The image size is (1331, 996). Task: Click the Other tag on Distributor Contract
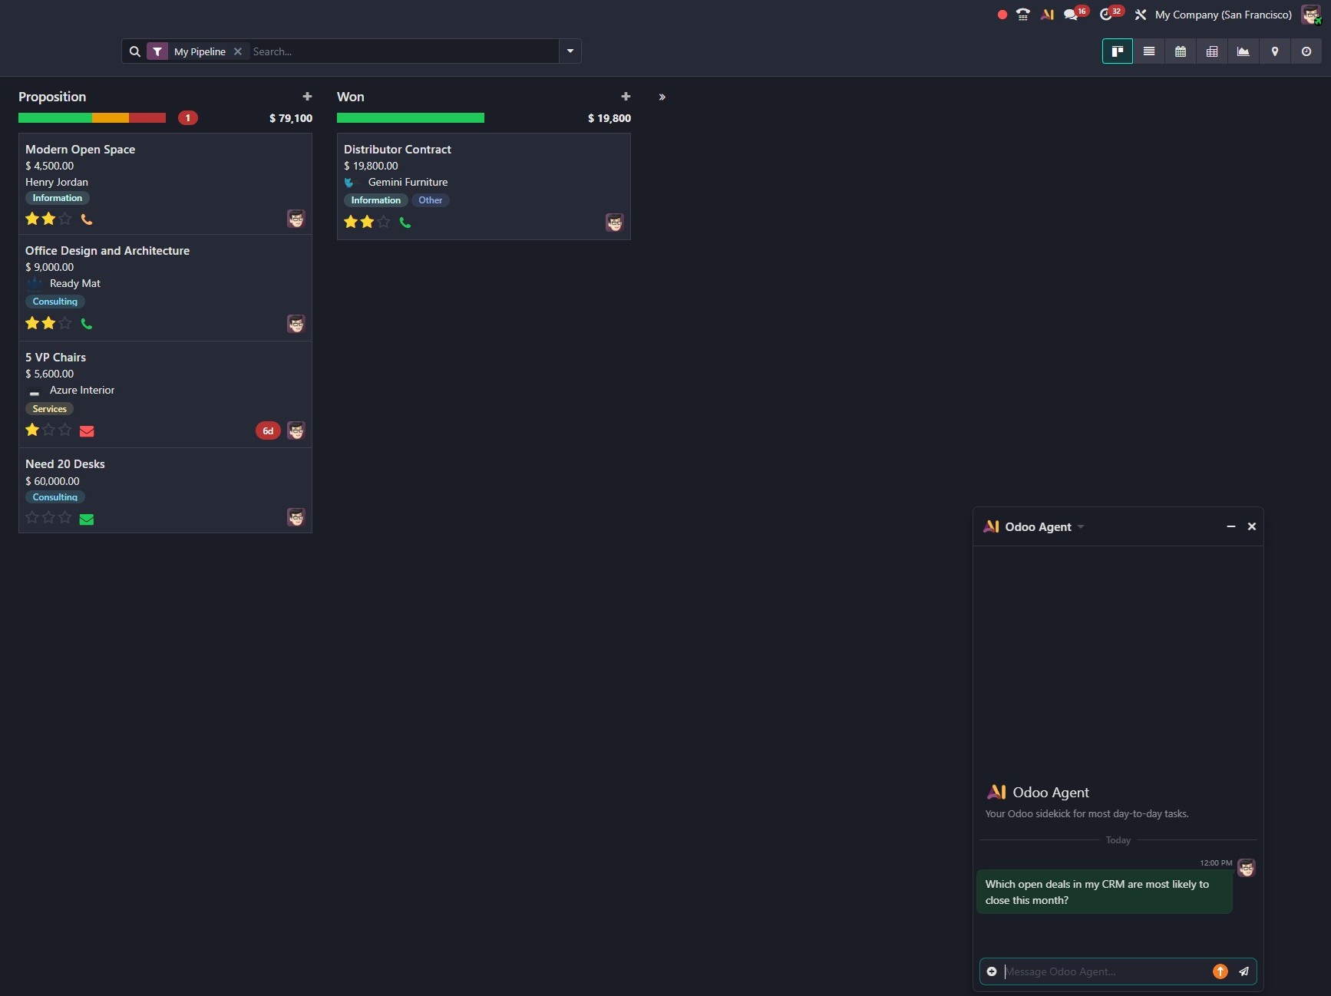pos(430,200)
